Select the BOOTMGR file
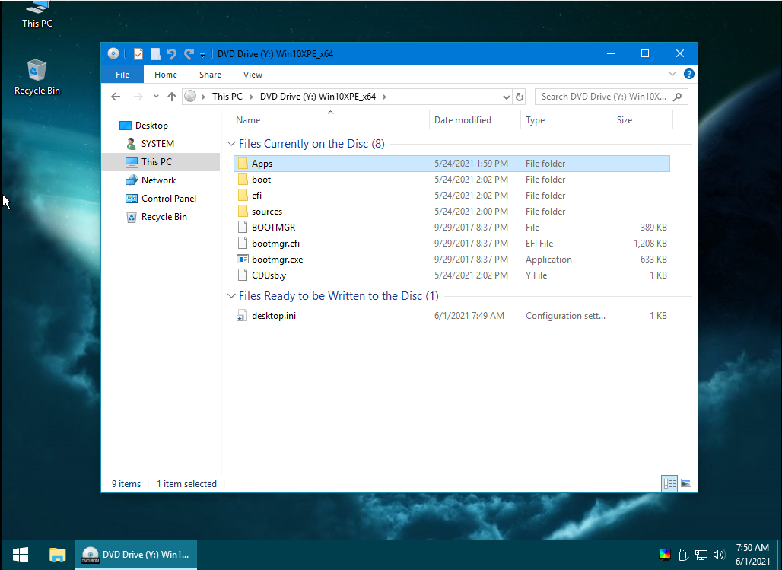782x570 pixels. (x=451, y=227)
